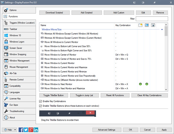
Task: Open the Help dropdown arrow
Action: pyautogui.click(x=15, y=130)
